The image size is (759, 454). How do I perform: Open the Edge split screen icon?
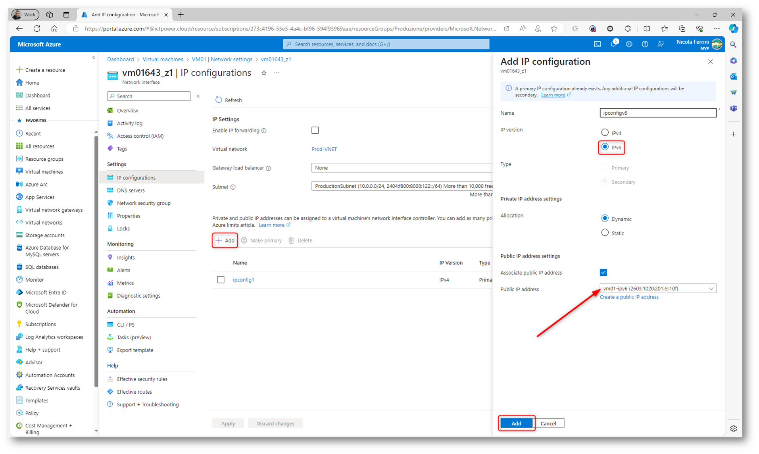[x=647, y=29]
